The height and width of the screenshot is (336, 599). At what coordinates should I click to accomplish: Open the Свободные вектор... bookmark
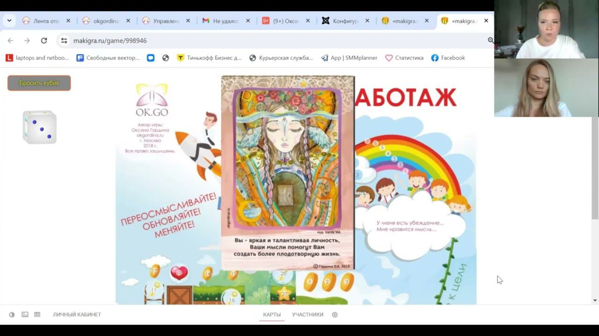108,58
